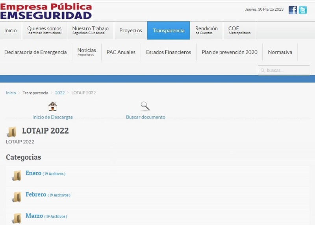Viewport: 315px width, 225px height.
Task: Open PAC Anuales submenu item
Action: click(121, 52)
